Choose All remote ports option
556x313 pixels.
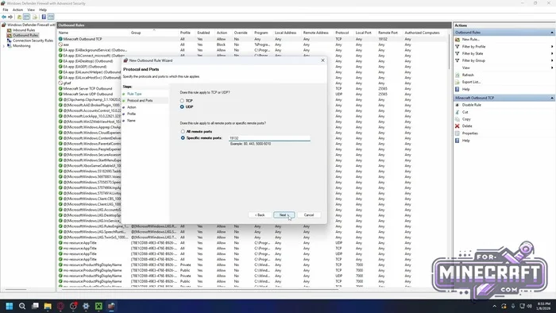point(183,132)
